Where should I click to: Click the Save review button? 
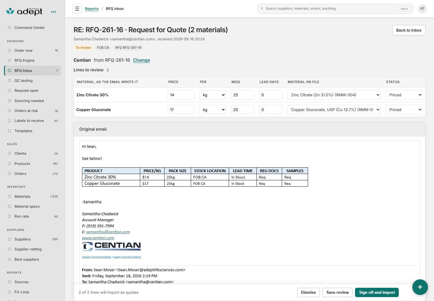coord(337,292)
